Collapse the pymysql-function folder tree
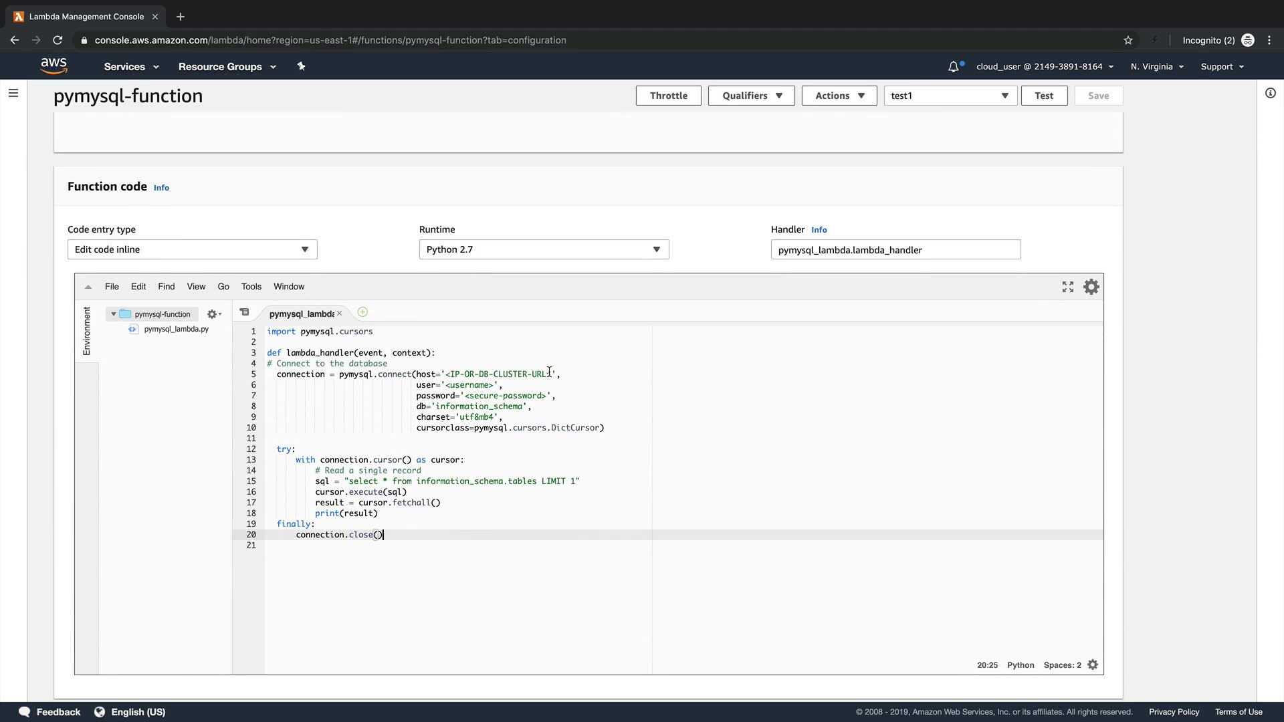Image resolution: width=1284 pixels, height=722 pixels. pos(114,314)
